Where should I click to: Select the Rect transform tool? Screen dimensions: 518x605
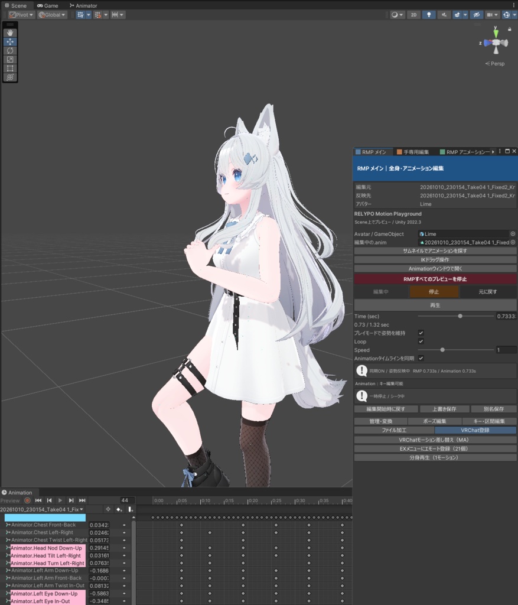pyautogui.click(x=10, y=69)
